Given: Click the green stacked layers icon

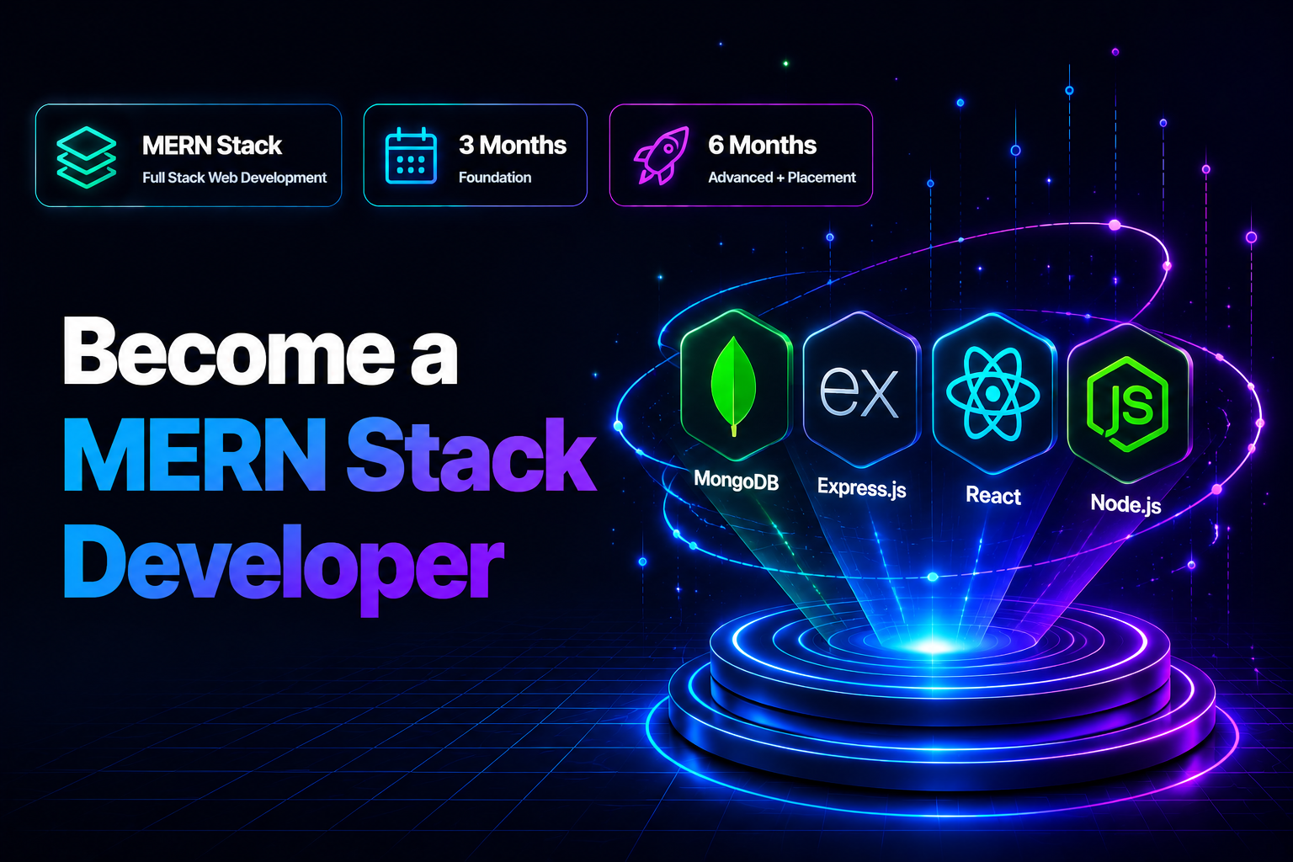Looking at the screenshot, I should click(87, 157).
